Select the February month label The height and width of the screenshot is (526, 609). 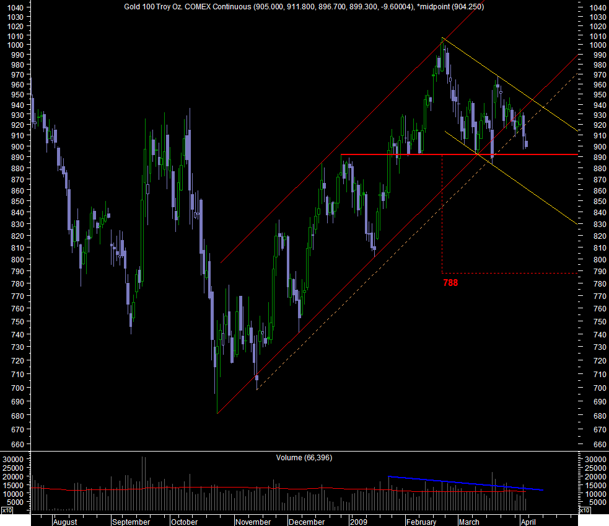click(x=421, y=522)
